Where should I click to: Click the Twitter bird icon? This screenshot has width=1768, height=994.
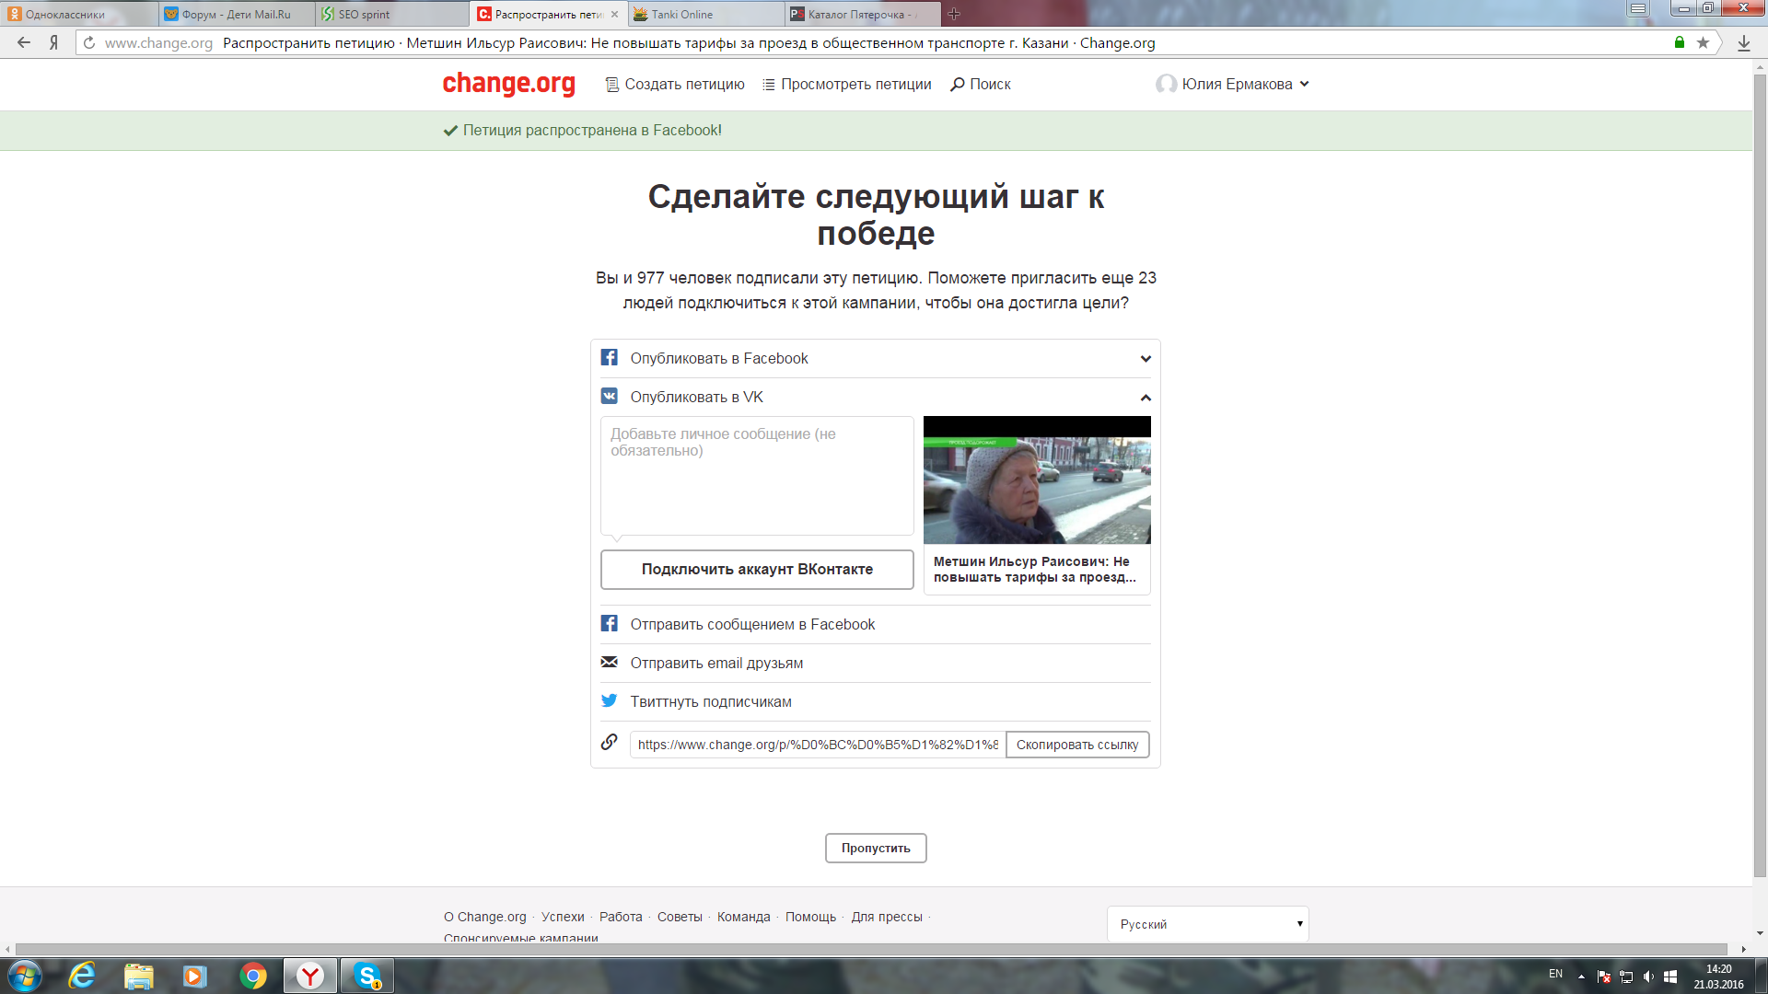609,700
